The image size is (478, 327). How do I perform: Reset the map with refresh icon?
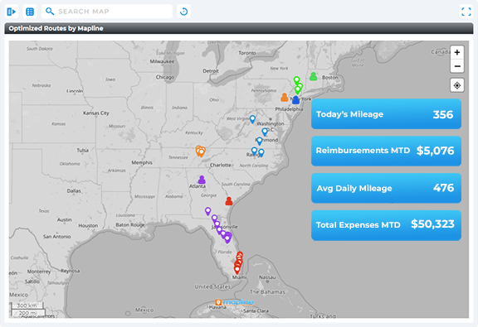pyautogui.click(x=184, y=12)
